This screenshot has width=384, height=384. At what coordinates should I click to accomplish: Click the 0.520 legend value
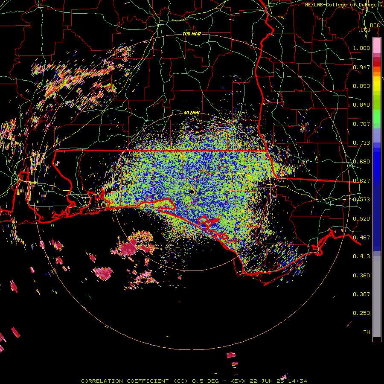coord(361,219)
